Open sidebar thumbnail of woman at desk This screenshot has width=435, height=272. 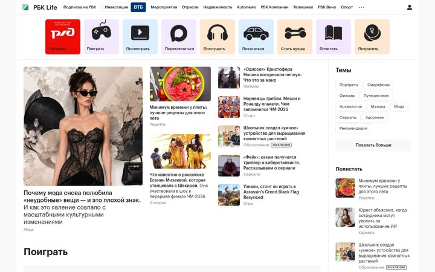click(345, 218)
